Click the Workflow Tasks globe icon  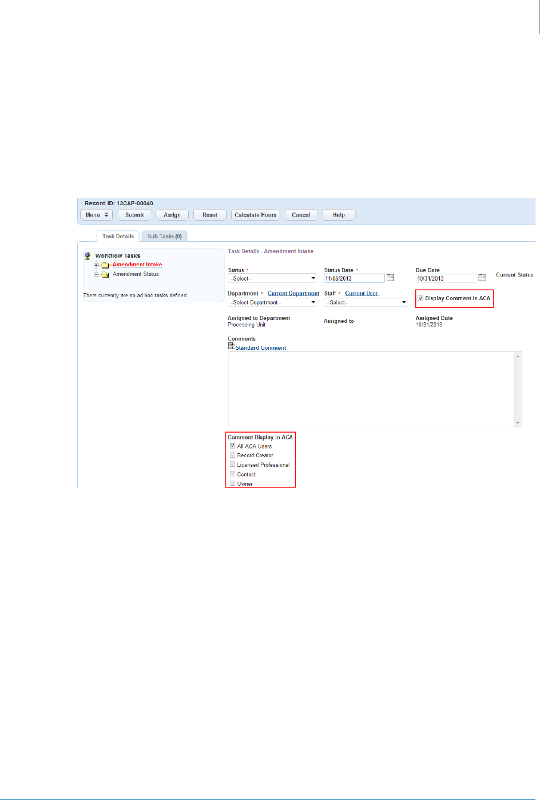coord(88,256)
